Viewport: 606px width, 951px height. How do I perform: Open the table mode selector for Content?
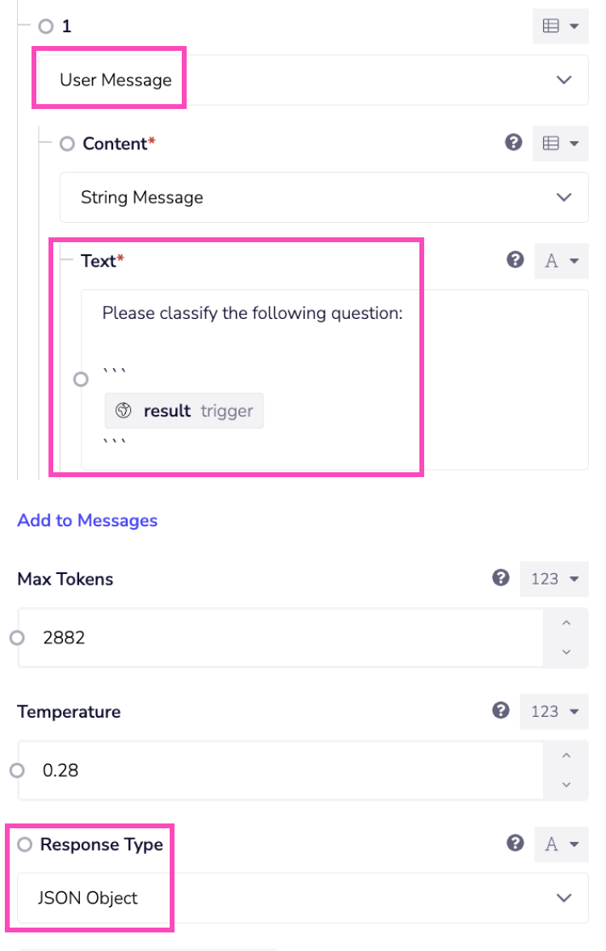click(x=560, y=143)
